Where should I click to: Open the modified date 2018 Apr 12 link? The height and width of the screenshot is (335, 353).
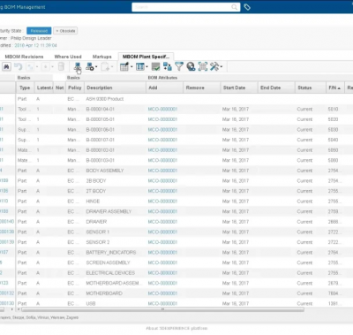pos(35,45)
